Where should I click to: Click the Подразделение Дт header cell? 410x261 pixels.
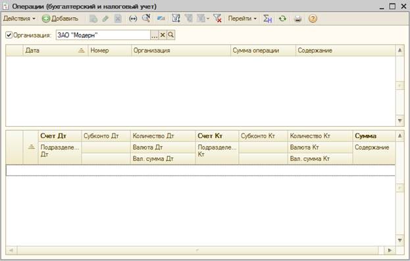(x=60, y=153)
